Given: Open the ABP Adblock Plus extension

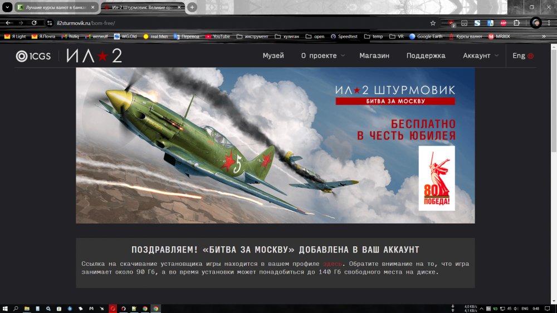Looking at the screenshot, I should pyautogui.click(x=504, y=23).
